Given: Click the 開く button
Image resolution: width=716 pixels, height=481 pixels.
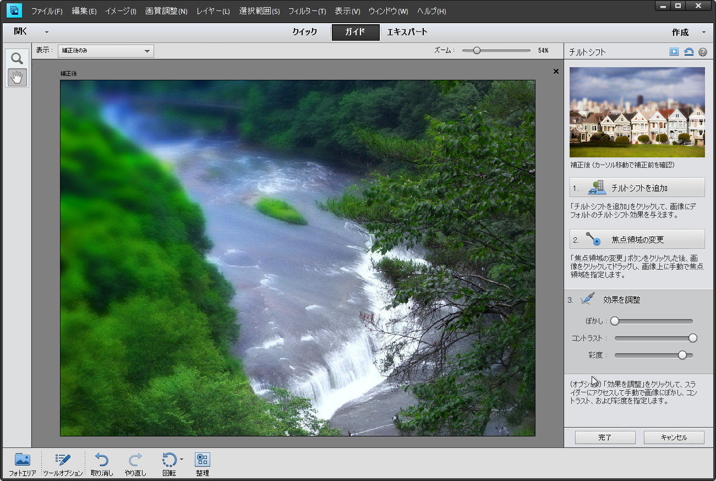Looking at the screenshot, I should [21, 32].
